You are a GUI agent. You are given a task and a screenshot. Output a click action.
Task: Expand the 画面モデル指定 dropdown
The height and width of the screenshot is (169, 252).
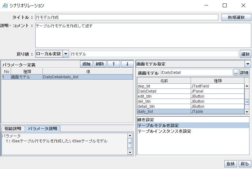click(248, 64)
